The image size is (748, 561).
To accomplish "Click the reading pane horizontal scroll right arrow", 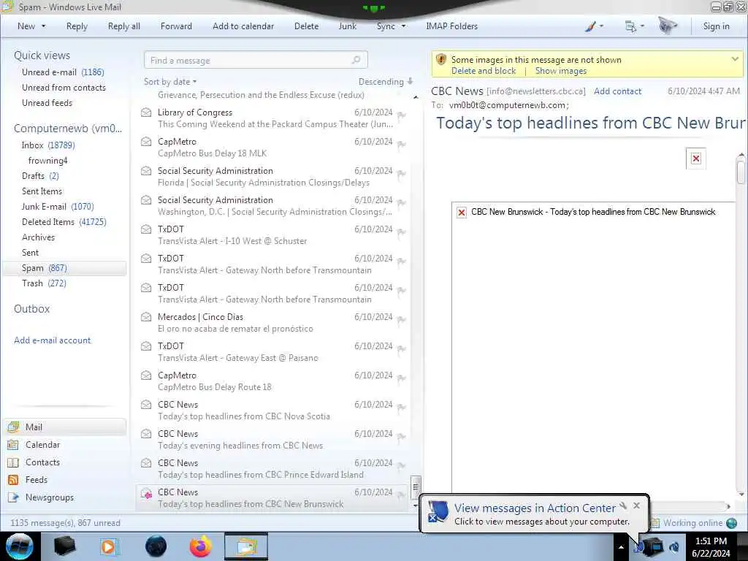I will (728, 506).
